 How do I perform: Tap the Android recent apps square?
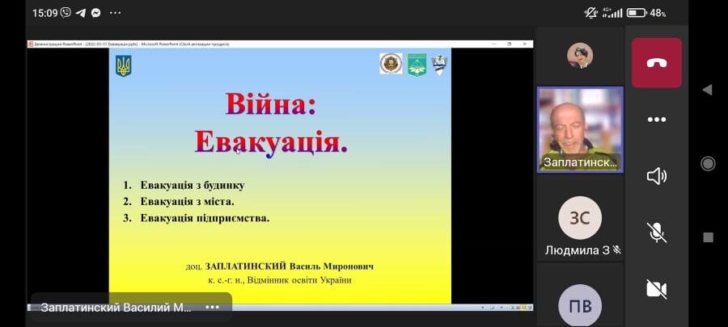708,237
